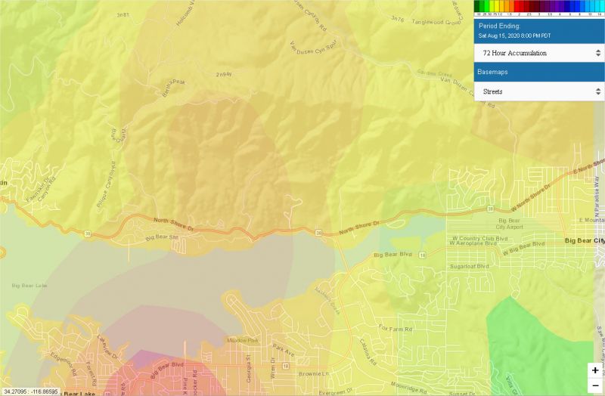Click the up-down arrows of the Accumulation selector
The height and width of the screenshot is (396, 605).
click(598, 53)
